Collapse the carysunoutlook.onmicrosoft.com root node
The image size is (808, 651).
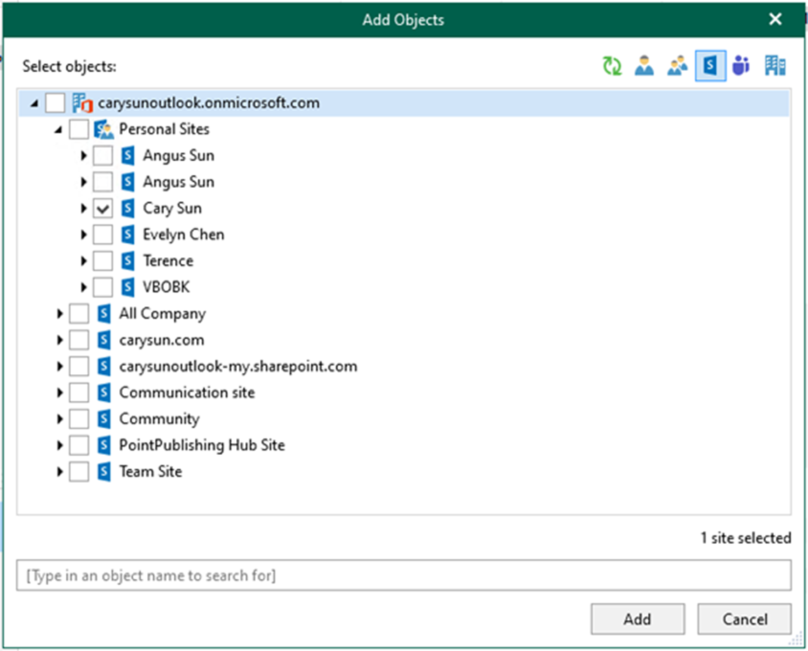click(x=34, y=104)
